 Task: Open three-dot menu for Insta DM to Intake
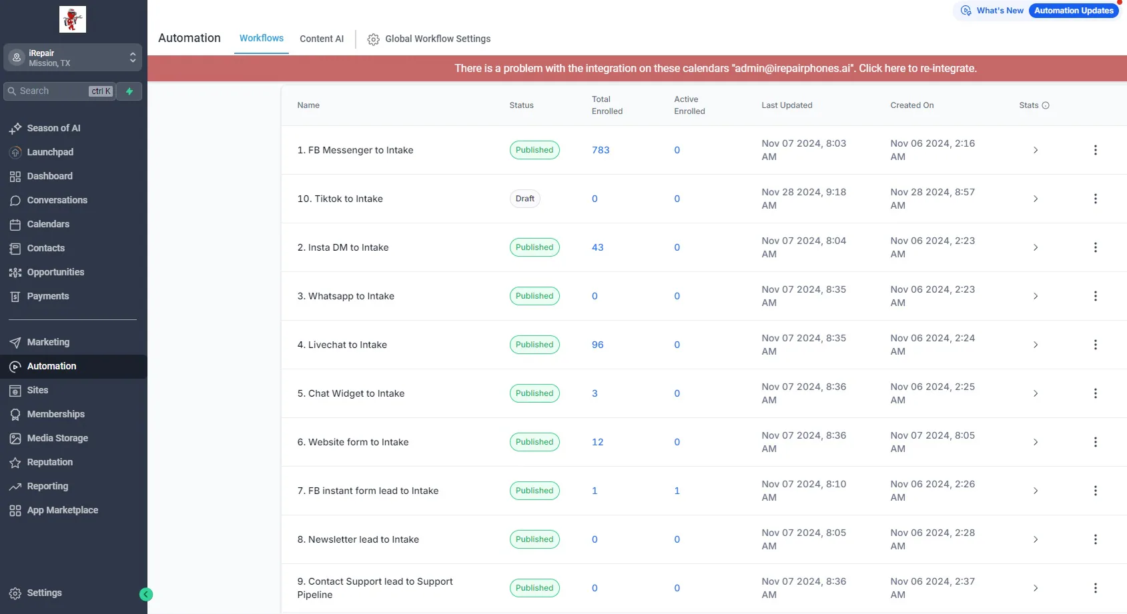1095,247
